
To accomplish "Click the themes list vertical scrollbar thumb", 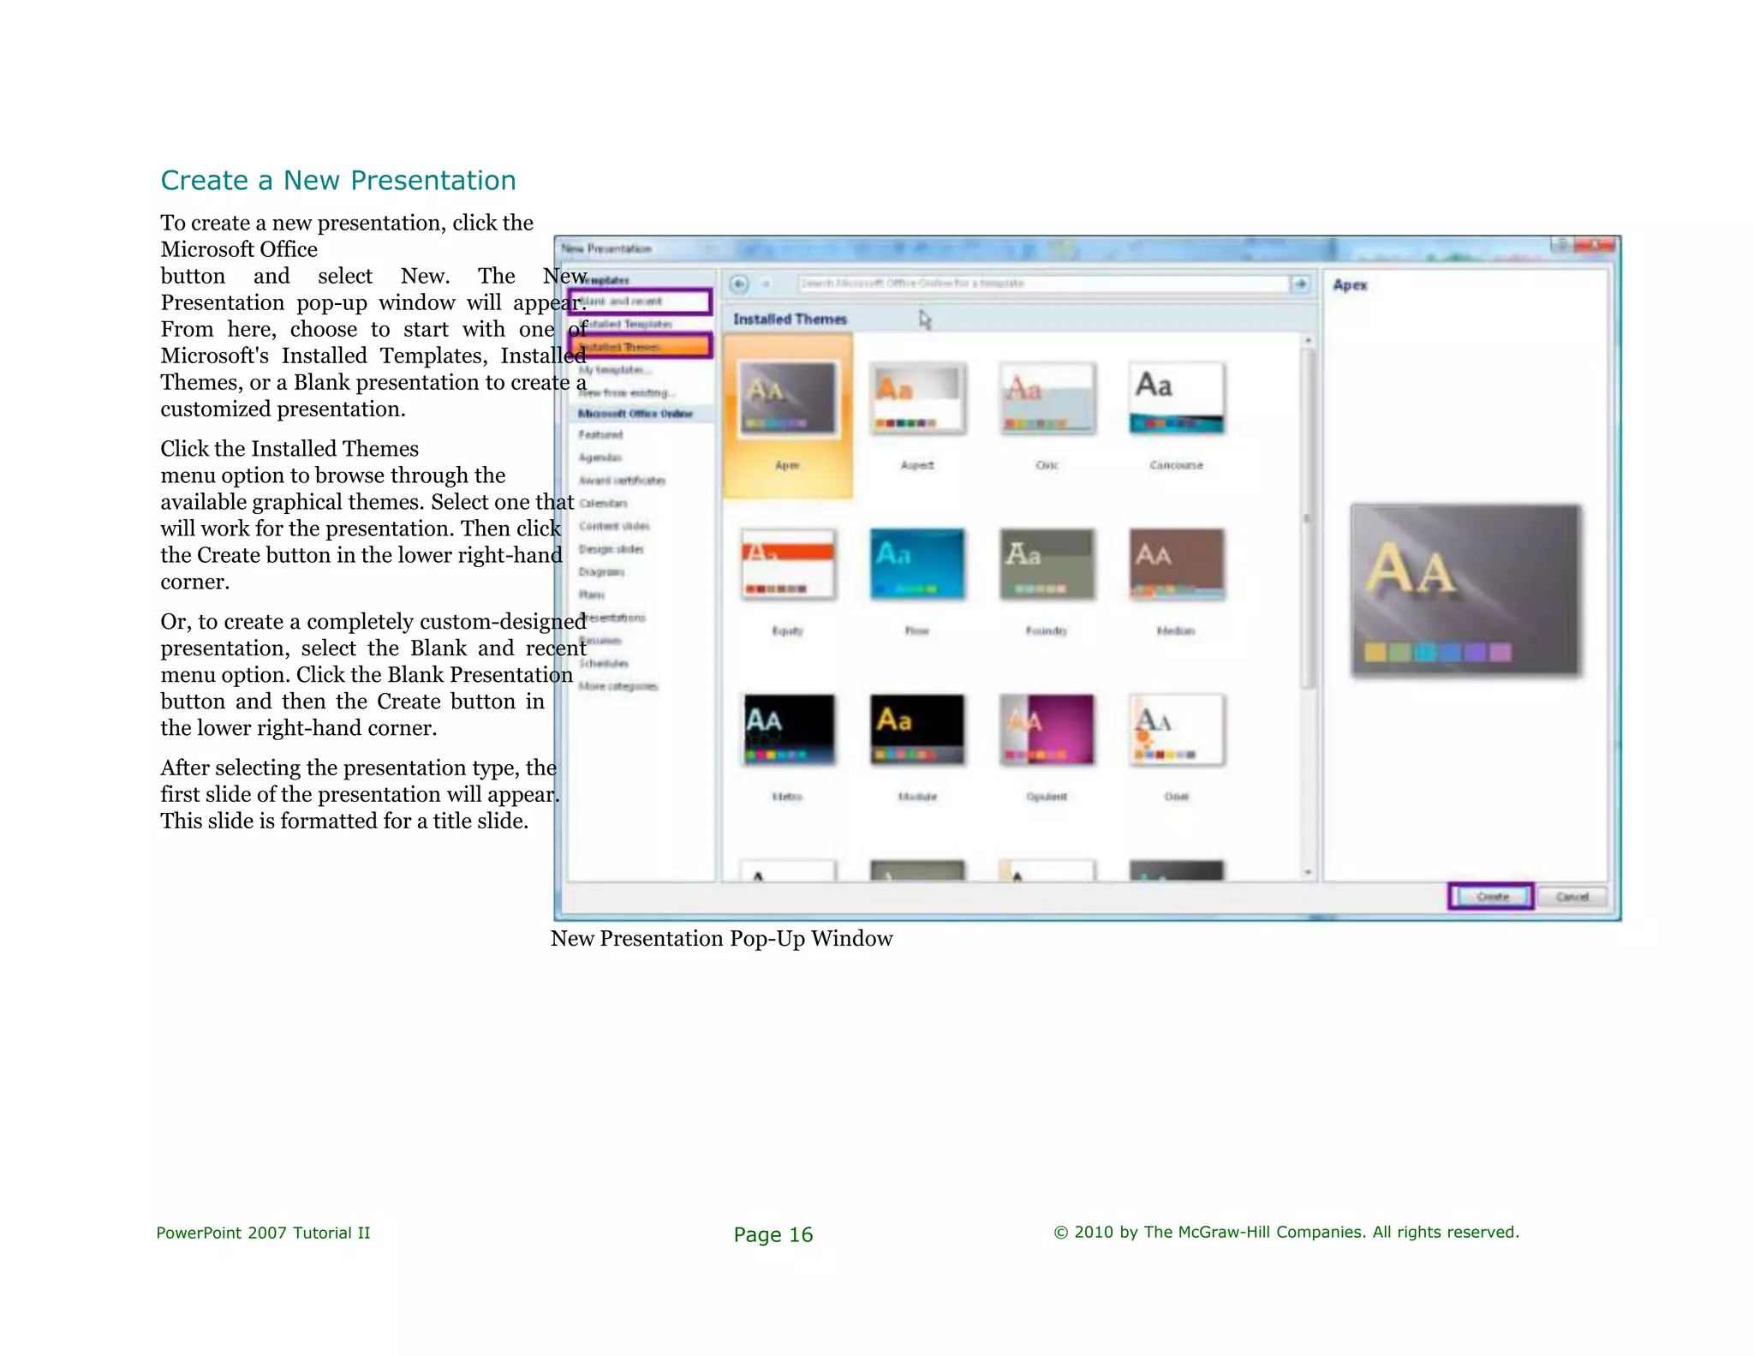I will (x=1308, y=519).
